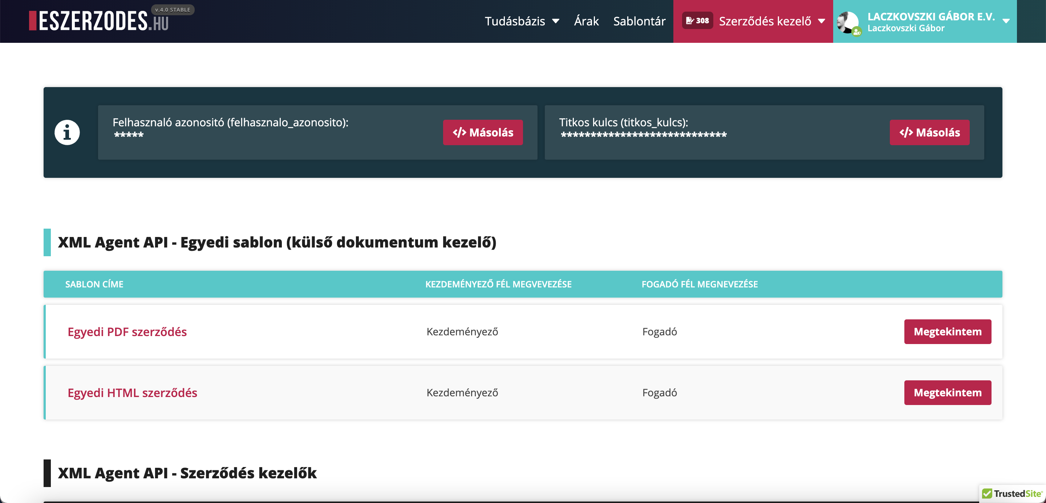1046x503 pixels.
Task: Click the 308 documents badge icon
Action: point(697,20)
